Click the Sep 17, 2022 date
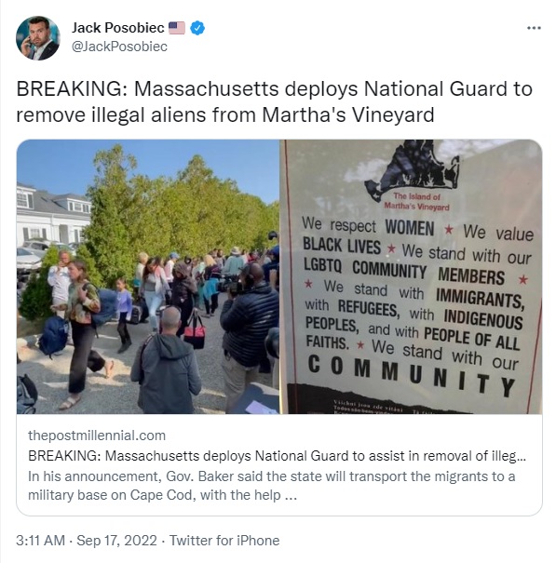 pyautogui.click(x=116, y=541)
